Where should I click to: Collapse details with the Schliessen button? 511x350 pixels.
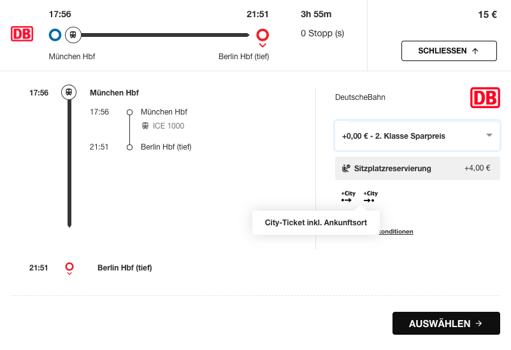pos(449,51)
